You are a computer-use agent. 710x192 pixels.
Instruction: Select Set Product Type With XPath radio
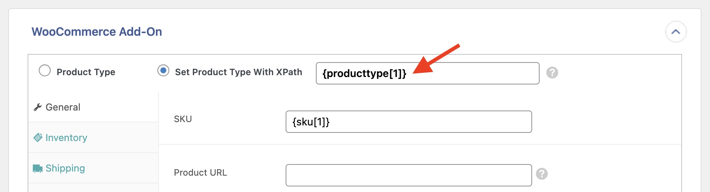coord(163,70)
